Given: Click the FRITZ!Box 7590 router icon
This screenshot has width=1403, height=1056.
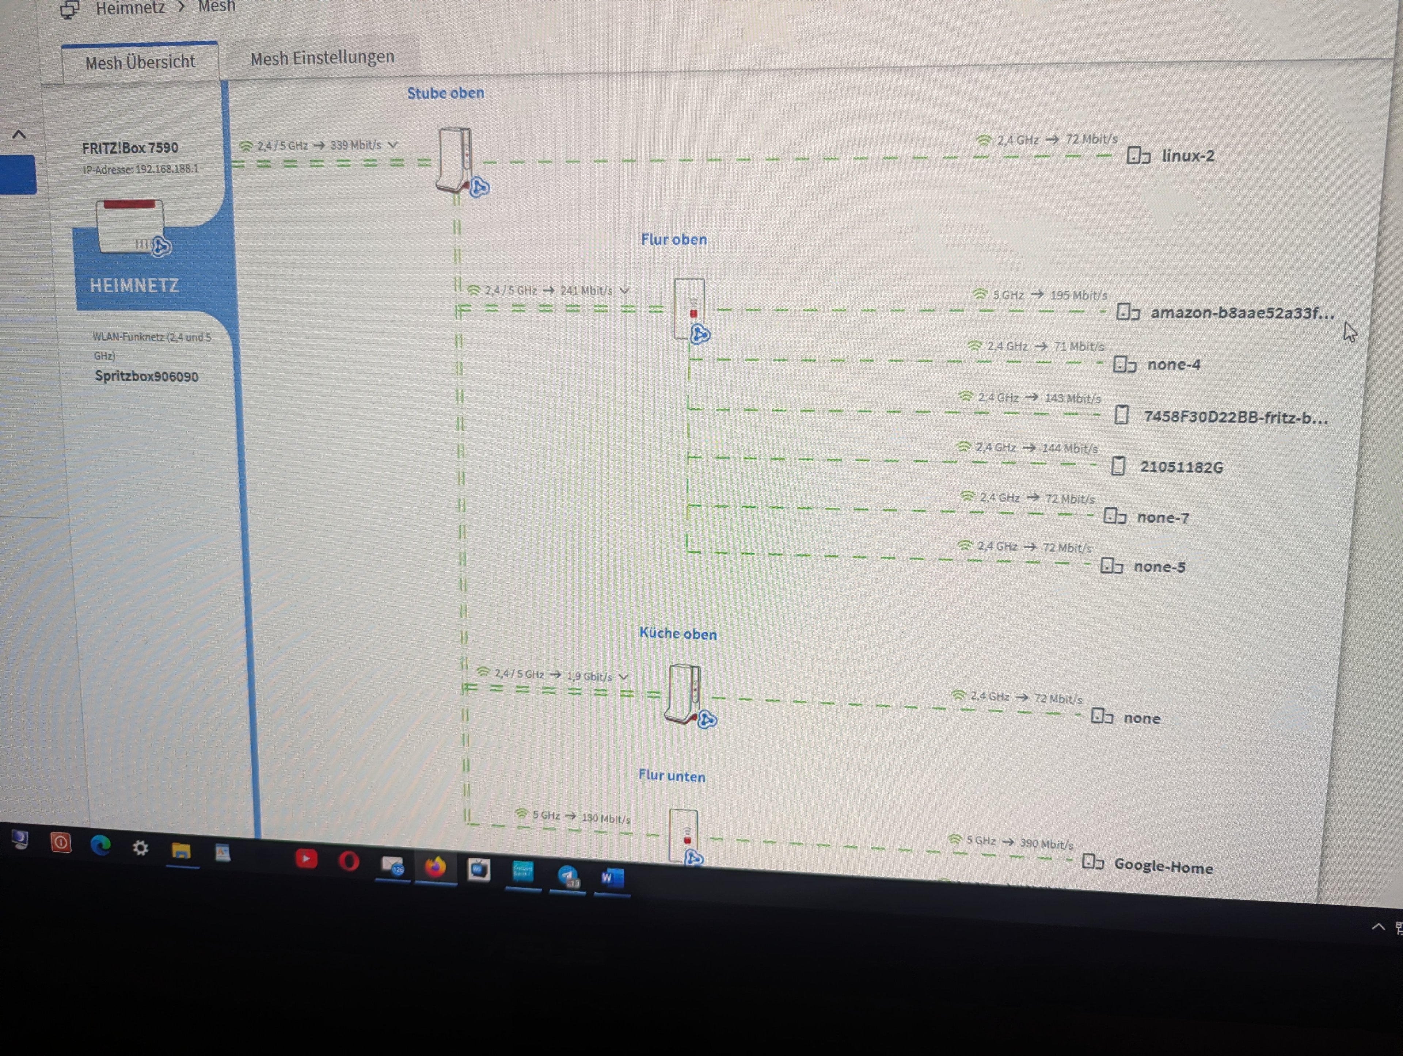Looking at the screenshot, I should pos(130,226).
